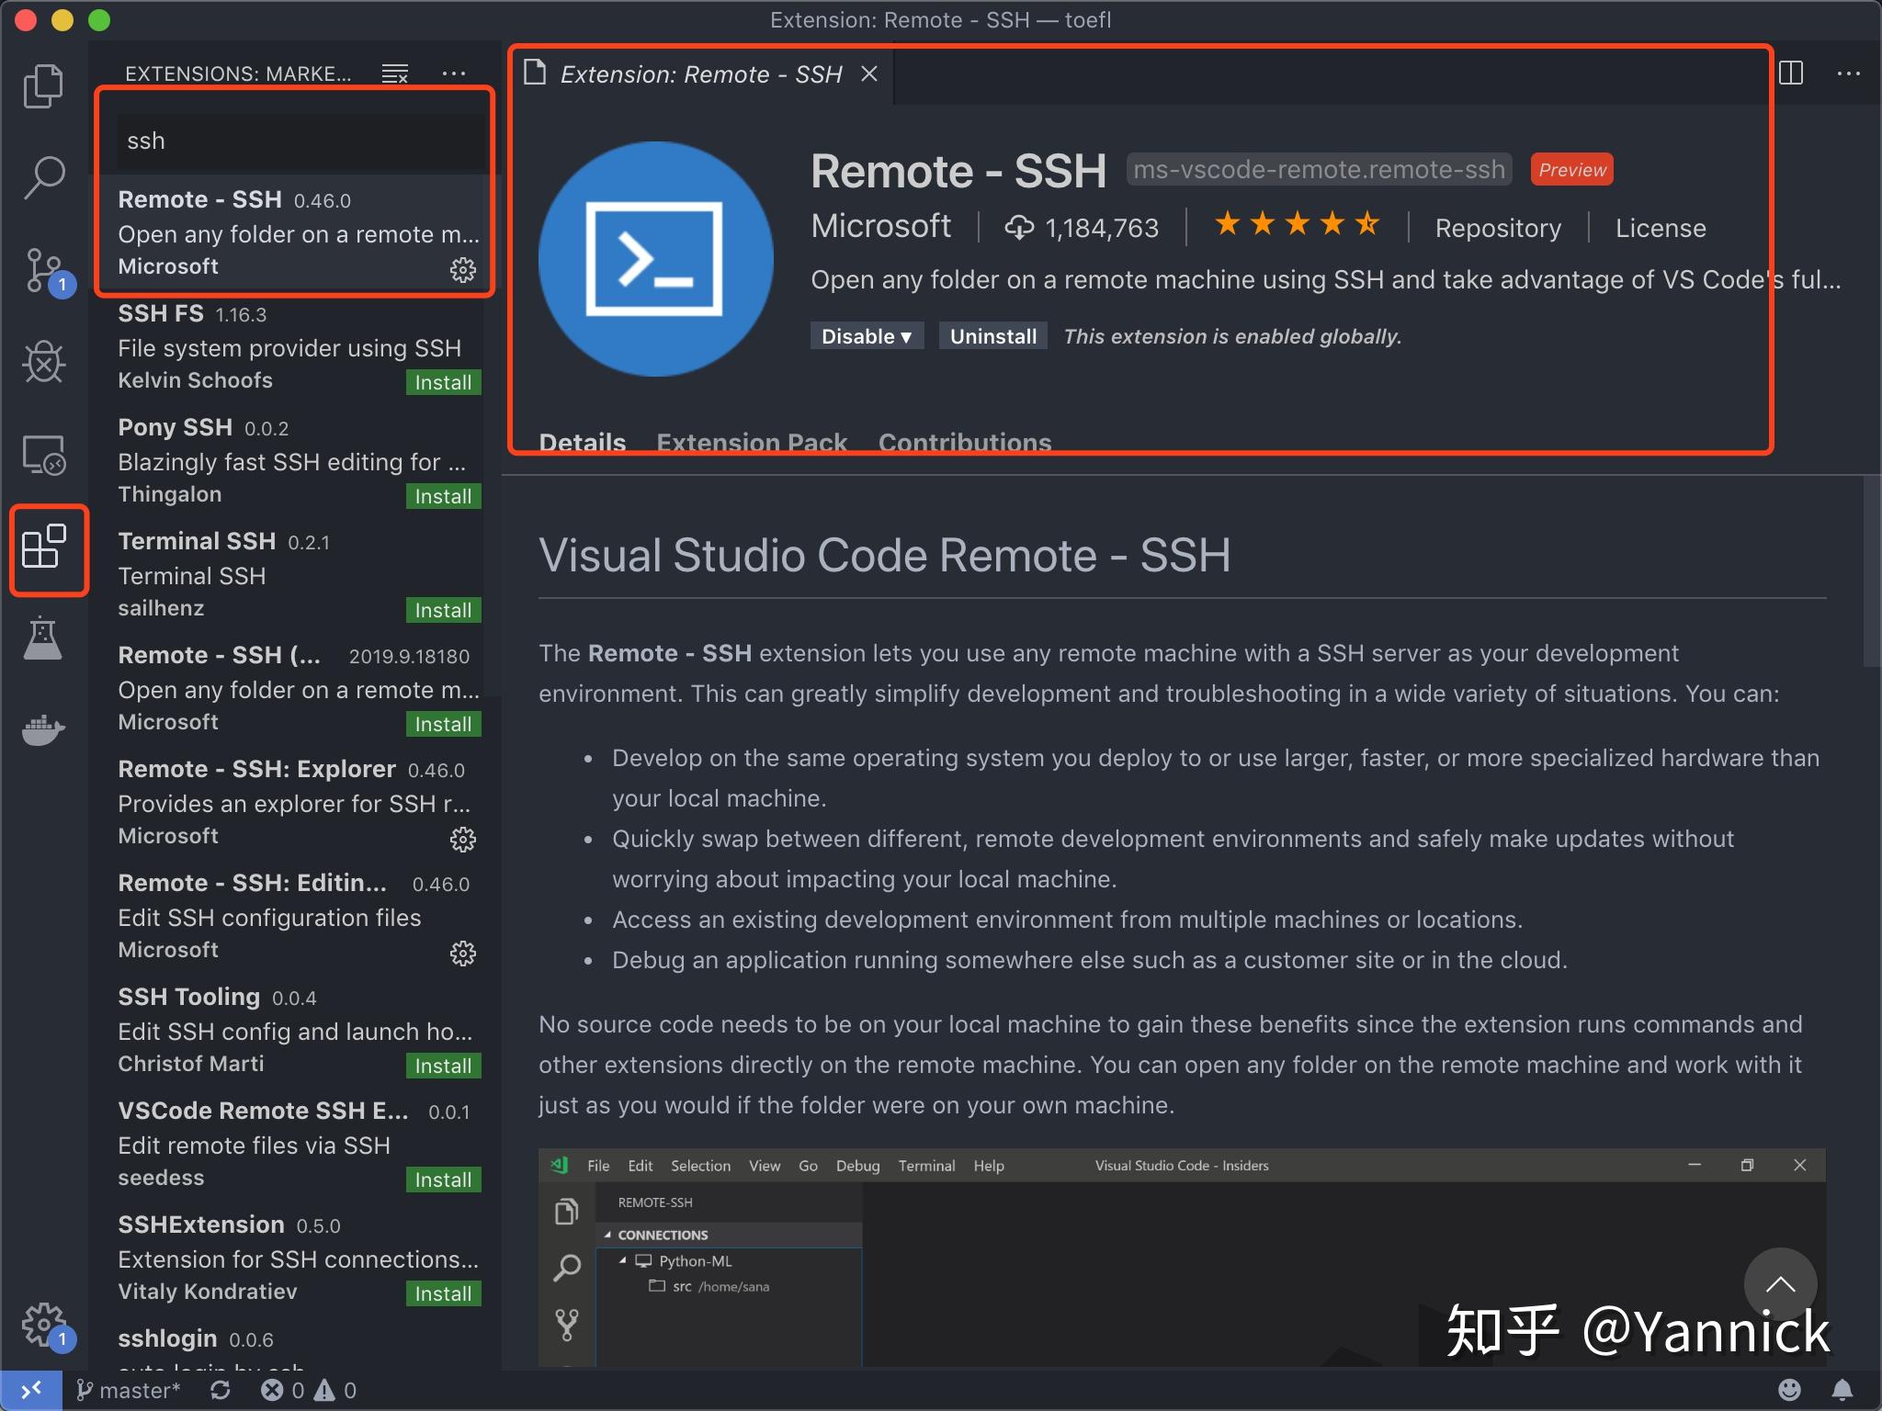
Task: Open the Search sidebar icon
Action: 43,176
